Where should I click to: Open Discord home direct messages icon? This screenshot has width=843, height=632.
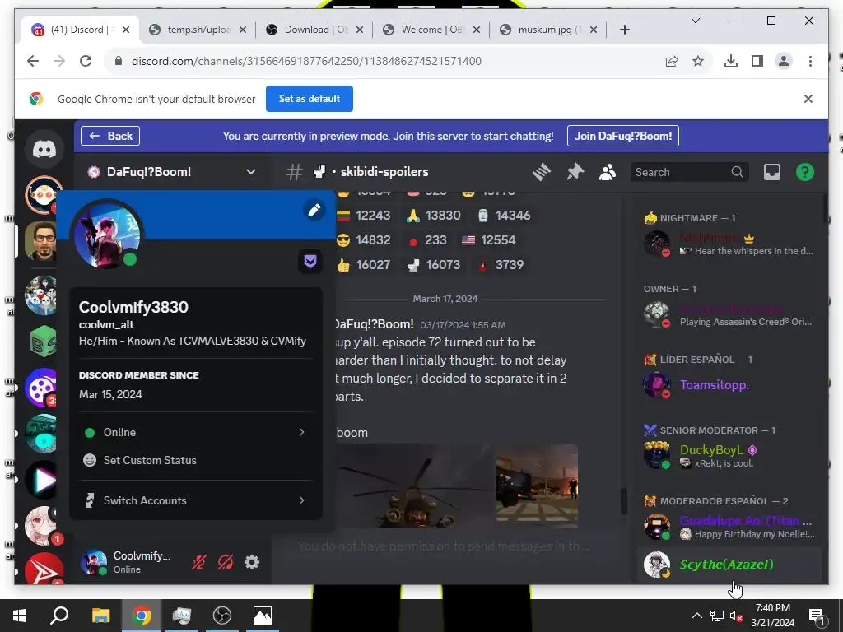[x=44, y=149]
